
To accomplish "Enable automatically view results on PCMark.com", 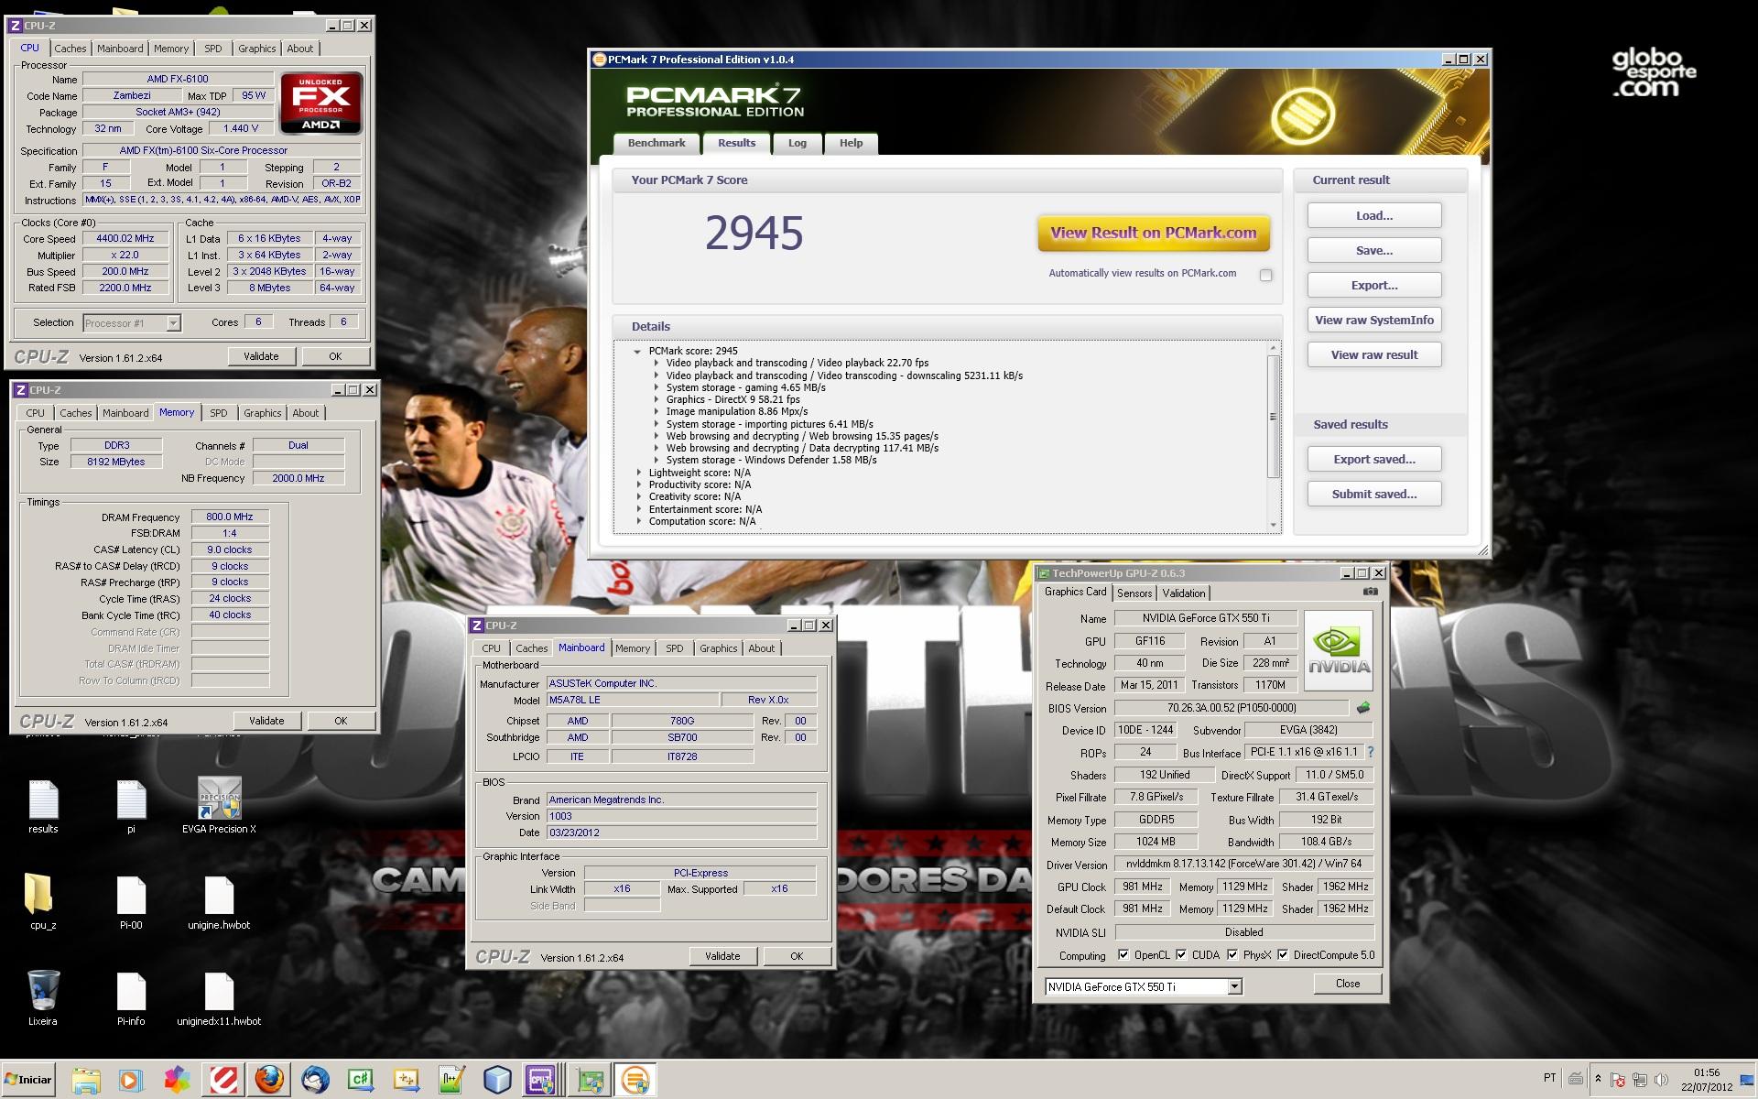I will [1265, 275].
